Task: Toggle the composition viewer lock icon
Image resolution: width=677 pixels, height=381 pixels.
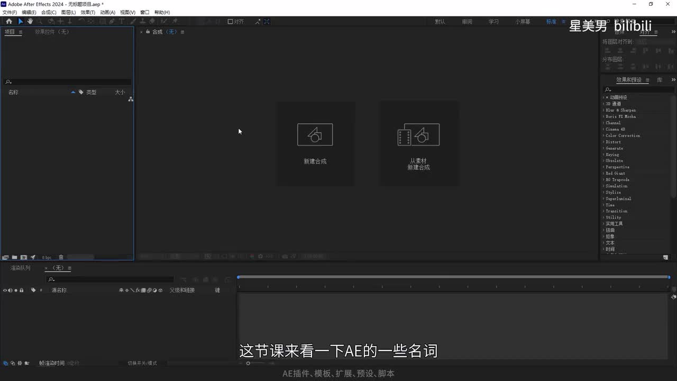Action: (148, 32)
